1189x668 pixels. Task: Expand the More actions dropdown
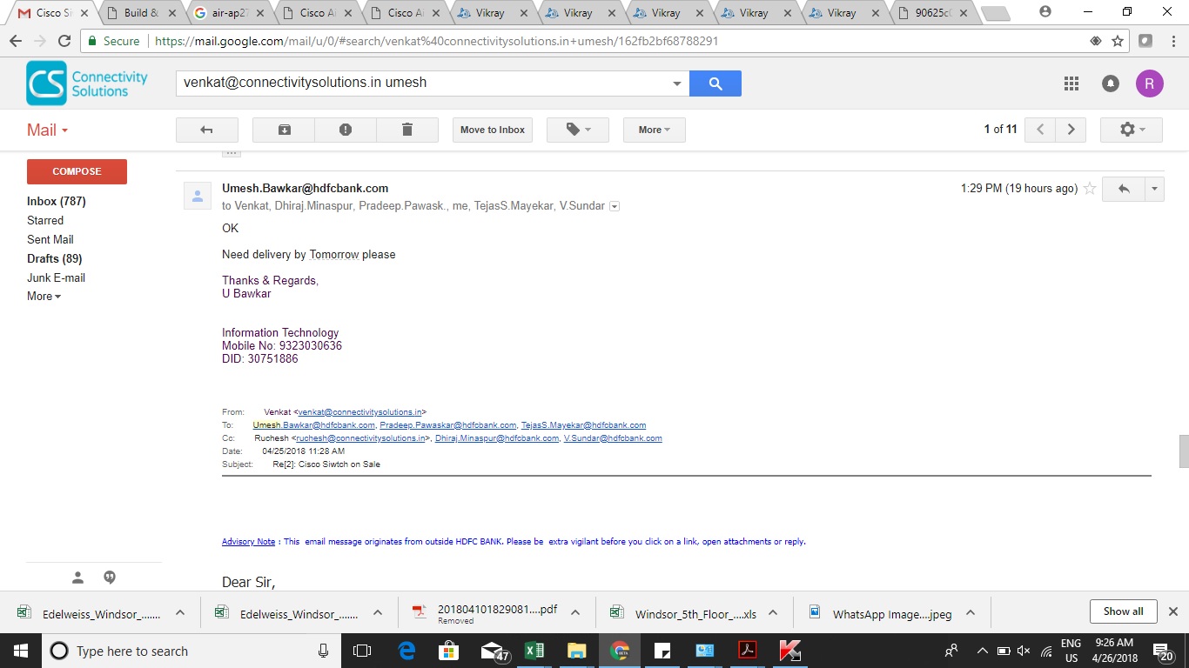654,130
